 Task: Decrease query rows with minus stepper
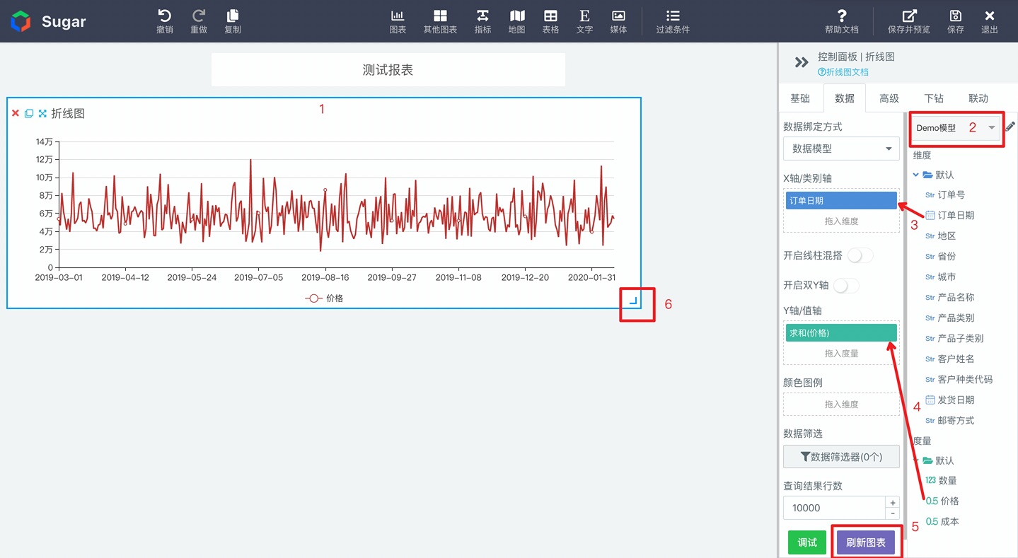(893, 514)
